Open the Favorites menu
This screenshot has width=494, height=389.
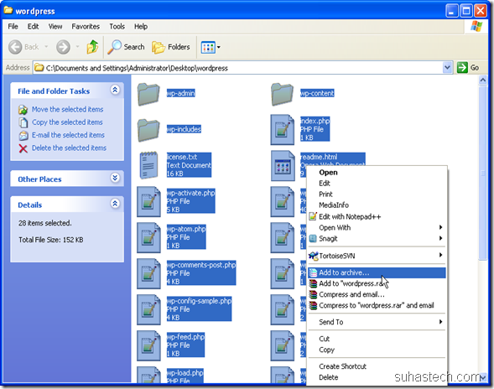click(86, 27)
